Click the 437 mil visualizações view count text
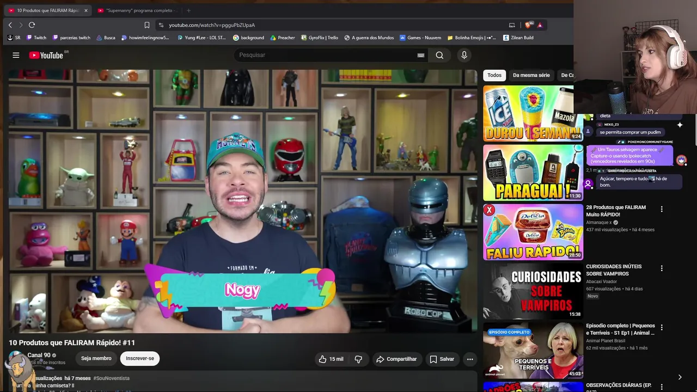Viewport: 697px width, 392px height. coord(607,230)
